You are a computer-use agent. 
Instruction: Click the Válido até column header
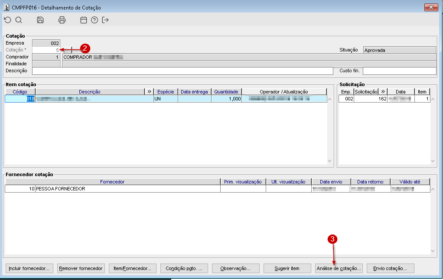(x=410, y=182)
